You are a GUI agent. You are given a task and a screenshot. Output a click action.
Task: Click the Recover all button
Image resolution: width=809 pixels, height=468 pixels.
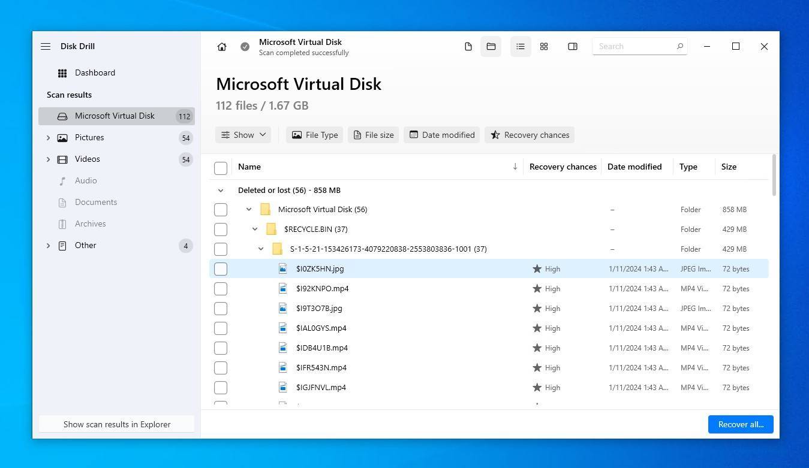[x=741, y=424]
